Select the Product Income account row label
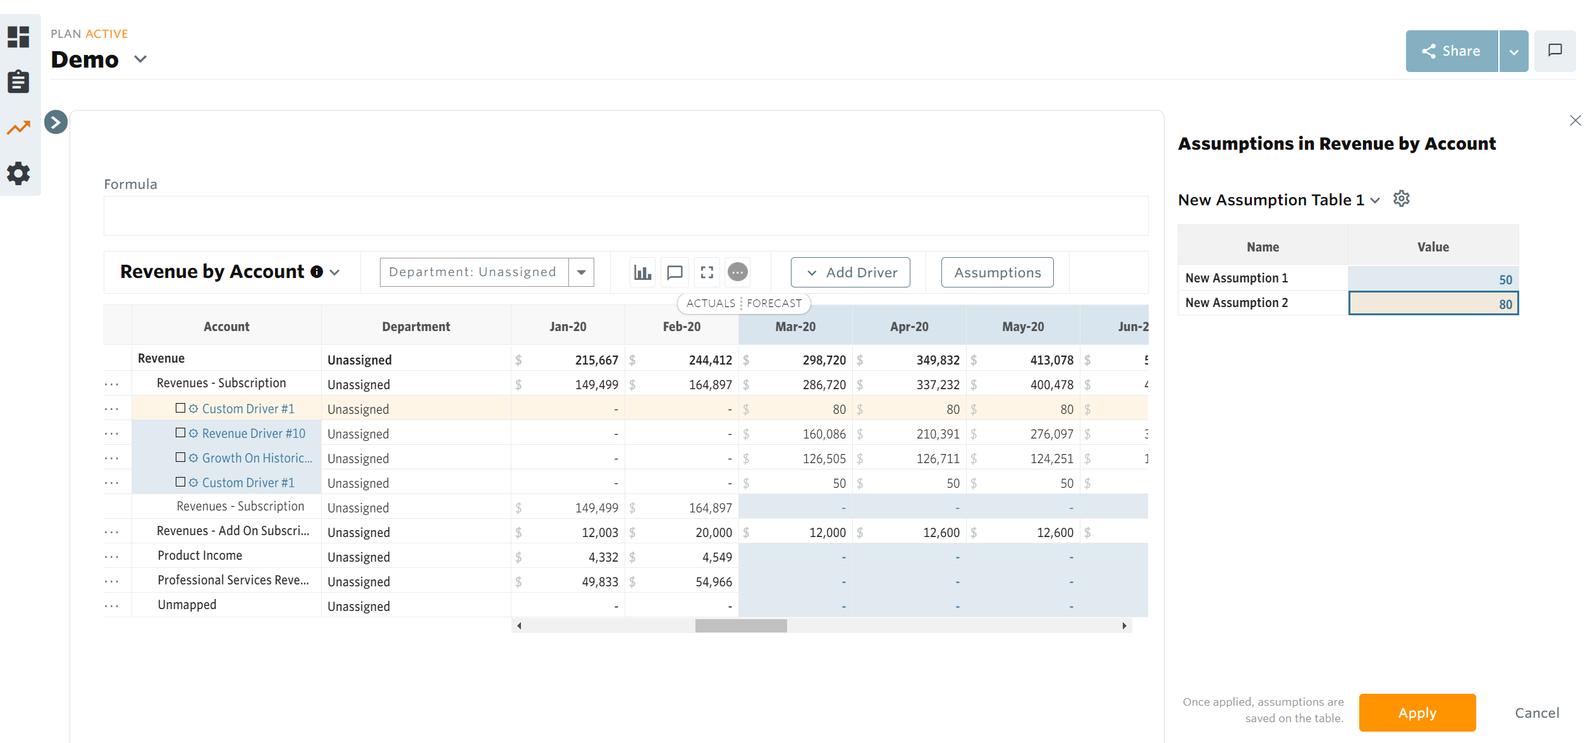Screen dimensions: 1590x743 click(x=200, y=555)
